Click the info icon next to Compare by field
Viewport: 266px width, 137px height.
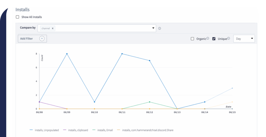159,28
